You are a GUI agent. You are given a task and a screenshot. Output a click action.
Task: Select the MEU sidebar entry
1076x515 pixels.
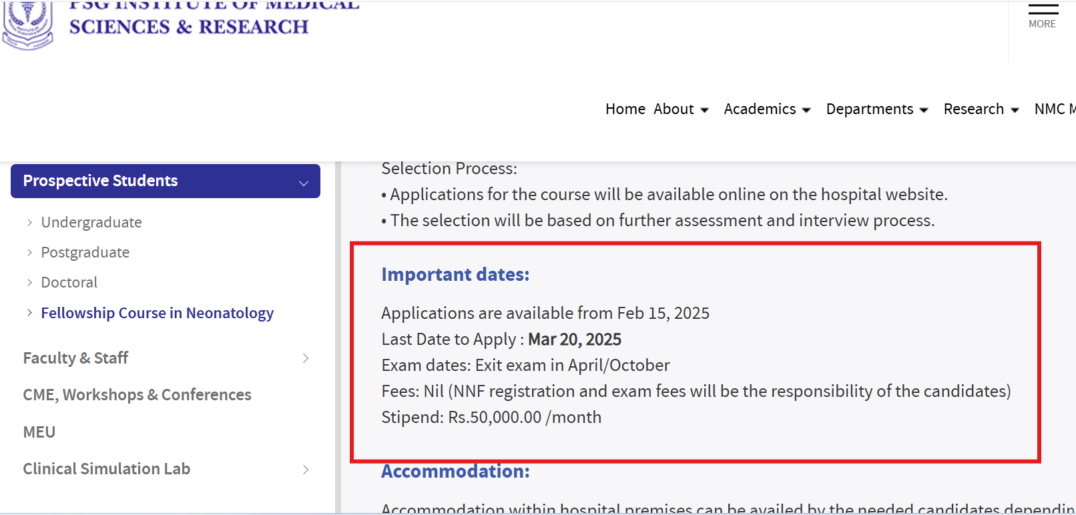pos(39,432)
